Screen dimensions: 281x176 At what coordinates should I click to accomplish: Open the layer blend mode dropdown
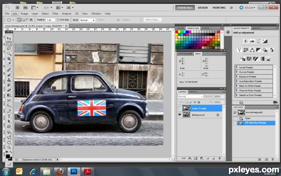pos(191,96)
